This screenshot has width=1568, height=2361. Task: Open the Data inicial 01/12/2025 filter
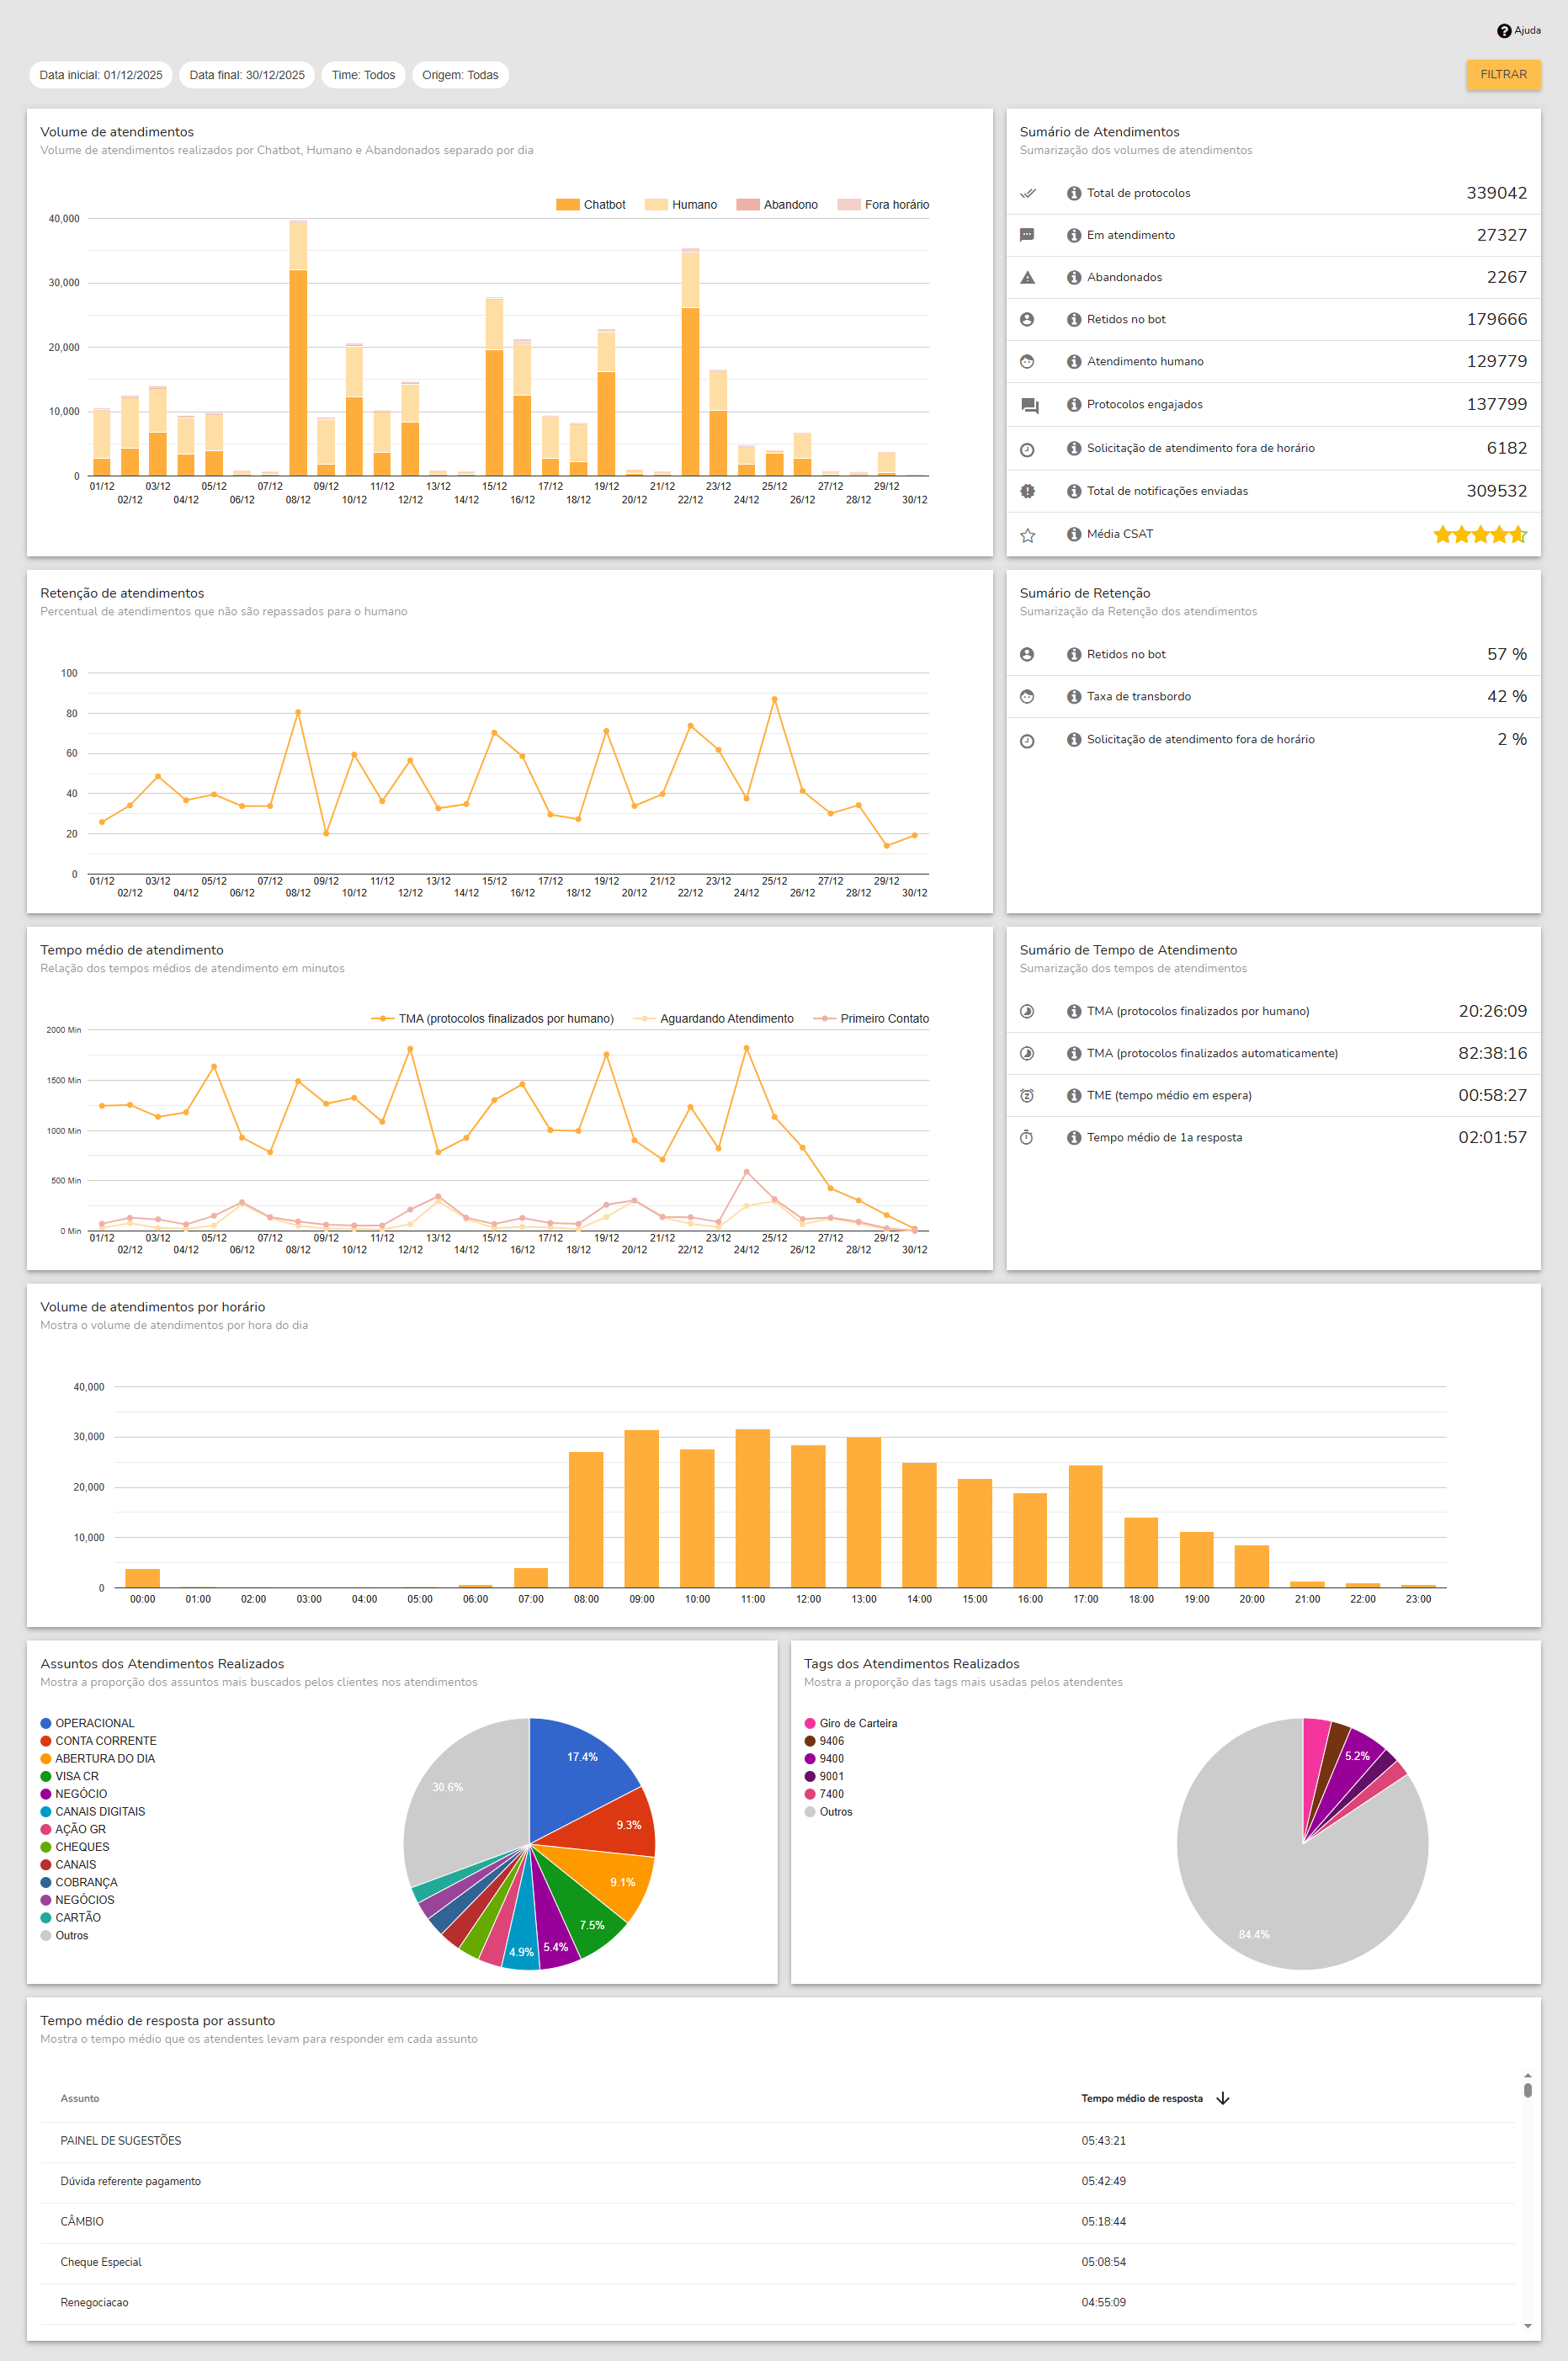(x=101, y=75)
